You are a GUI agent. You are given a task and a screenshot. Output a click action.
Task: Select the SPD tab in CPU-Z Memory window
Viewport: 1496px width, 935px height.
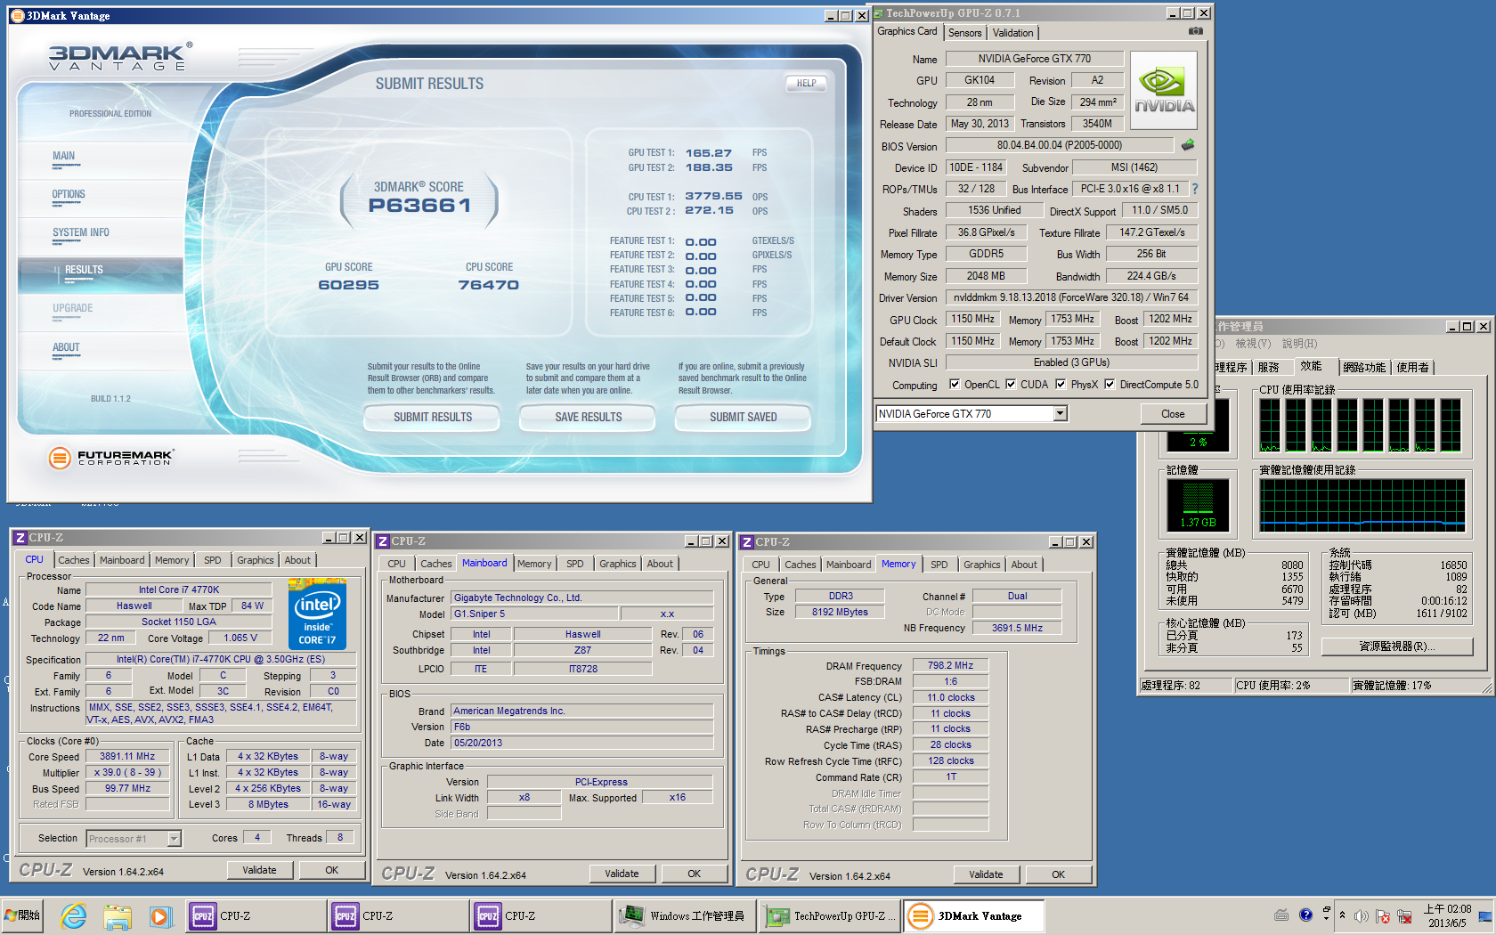(939, 565)
